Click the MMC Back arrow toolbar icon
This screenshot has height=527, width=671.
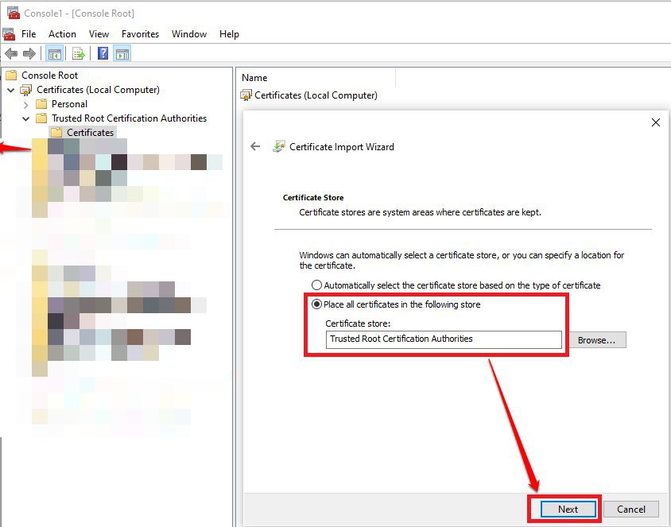click(x=11, y=54)
